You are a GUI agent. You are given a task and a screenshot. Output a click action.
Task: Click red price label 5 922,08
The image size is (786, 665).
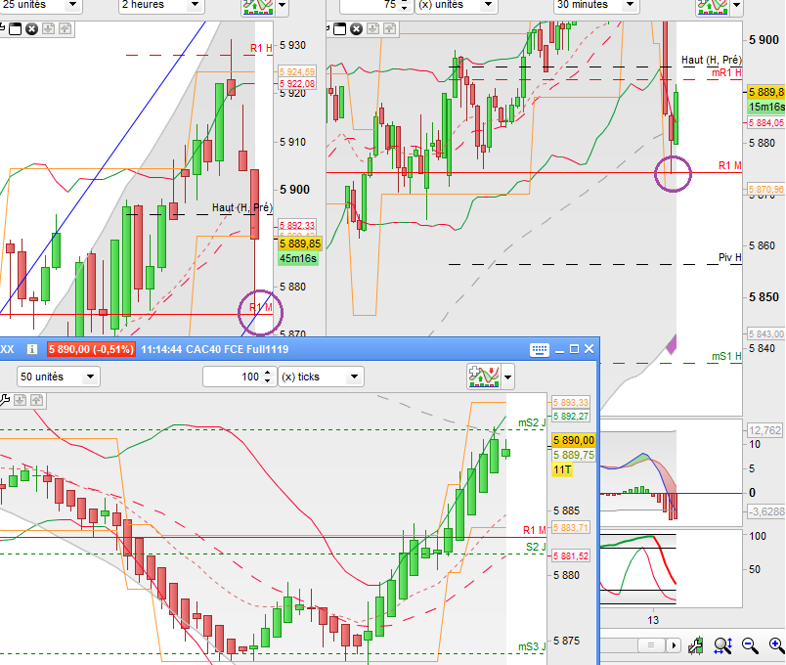(x=297, y=83)
